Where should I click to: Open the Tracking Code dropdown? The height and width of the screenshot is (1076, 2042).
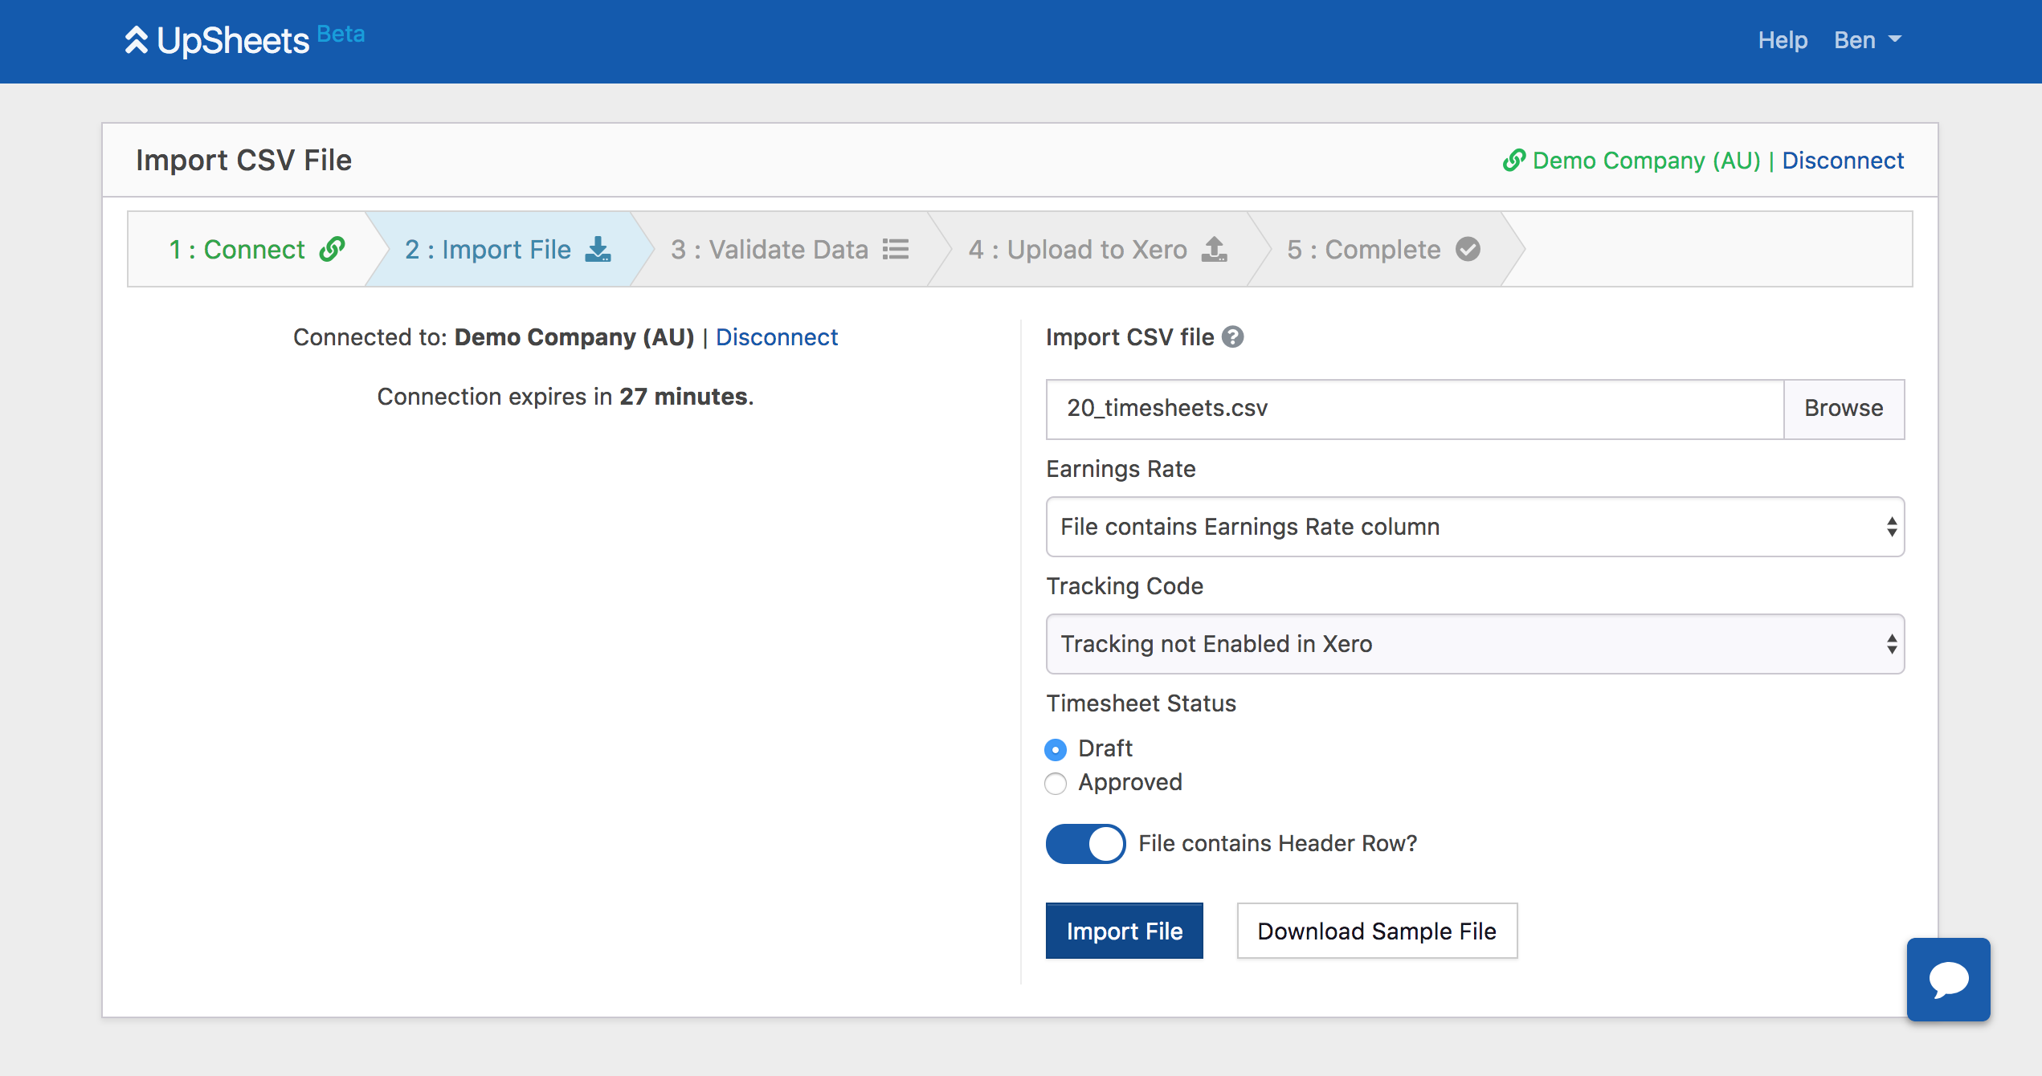(1475, 644)
